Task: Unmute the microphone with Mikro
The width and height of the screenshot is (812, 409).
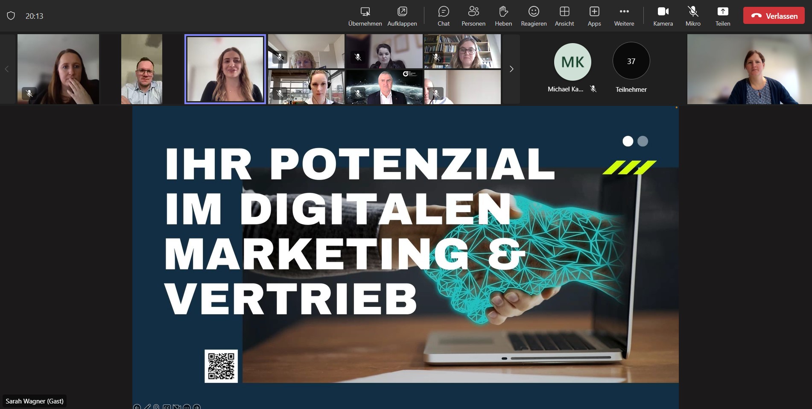Action: pos(693,16)
